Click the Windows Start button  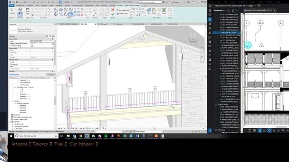[11, 136]
